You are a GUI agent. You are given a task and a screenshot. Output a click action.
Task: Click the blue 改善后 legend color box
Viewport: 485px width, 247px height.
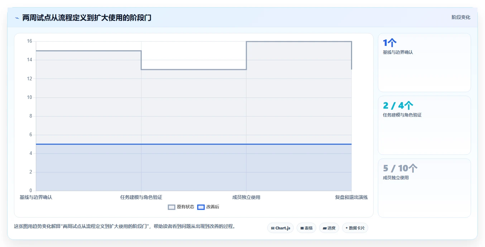[201, 207]
